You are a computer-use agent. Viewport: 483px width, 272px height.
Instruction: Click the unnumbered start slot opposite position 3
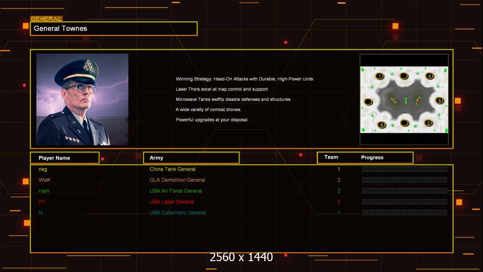[x=368, y=102]
